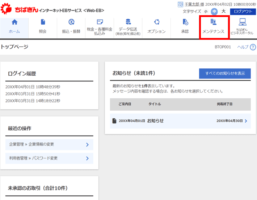Open ちばぎんビジネスポータル laptop icon
This screenshot has width=257, height=200.
click(242, 22)
